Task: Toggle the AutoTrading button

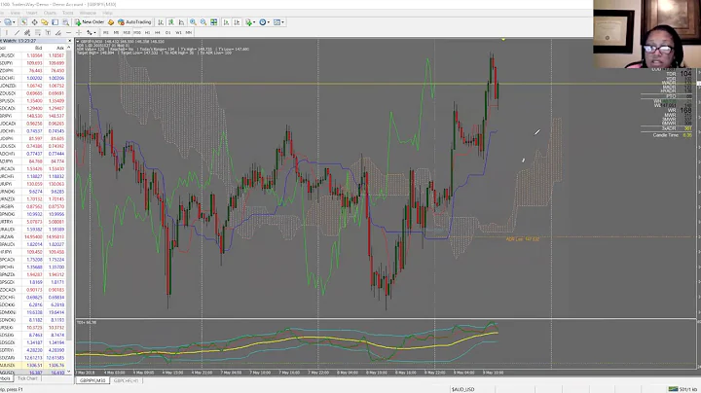Action: click(134, 21)
